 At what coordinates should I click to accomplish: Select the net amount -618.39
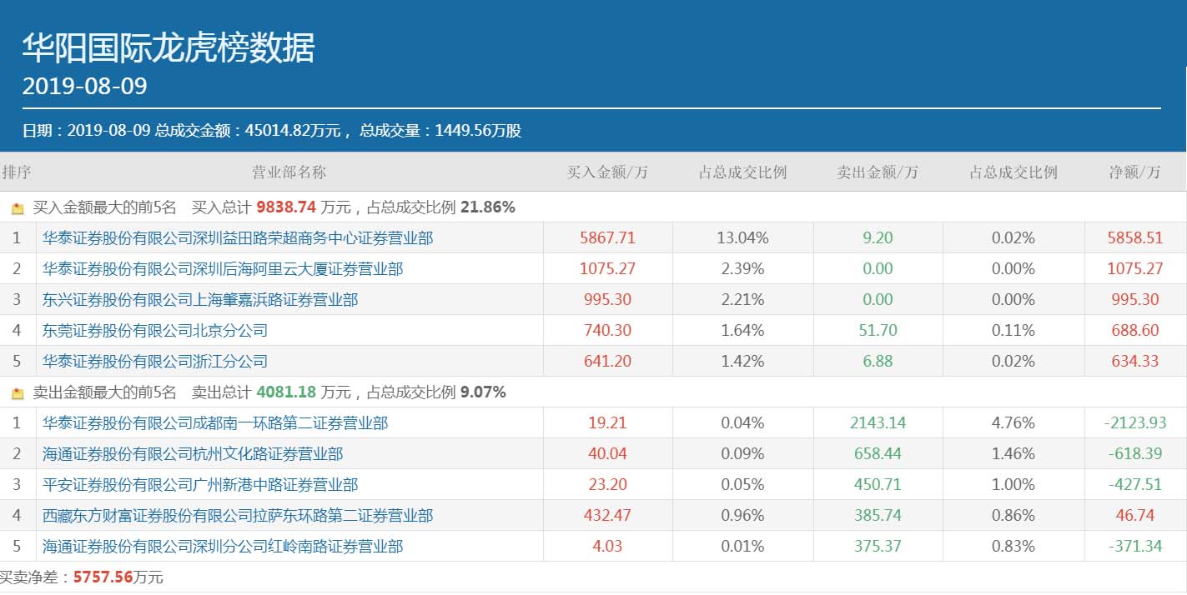tap(1134, 454)
